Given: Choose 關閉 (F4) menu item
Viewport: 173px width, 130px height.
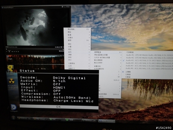Looking at the screenshot, I should click(78, 40).
